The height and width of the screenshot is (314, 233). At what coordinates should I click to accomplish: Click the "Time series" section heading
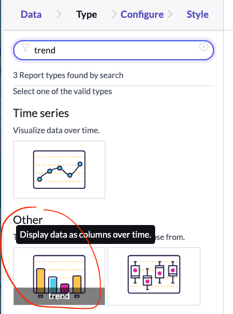pyautogui.click(x=41, y=113)
